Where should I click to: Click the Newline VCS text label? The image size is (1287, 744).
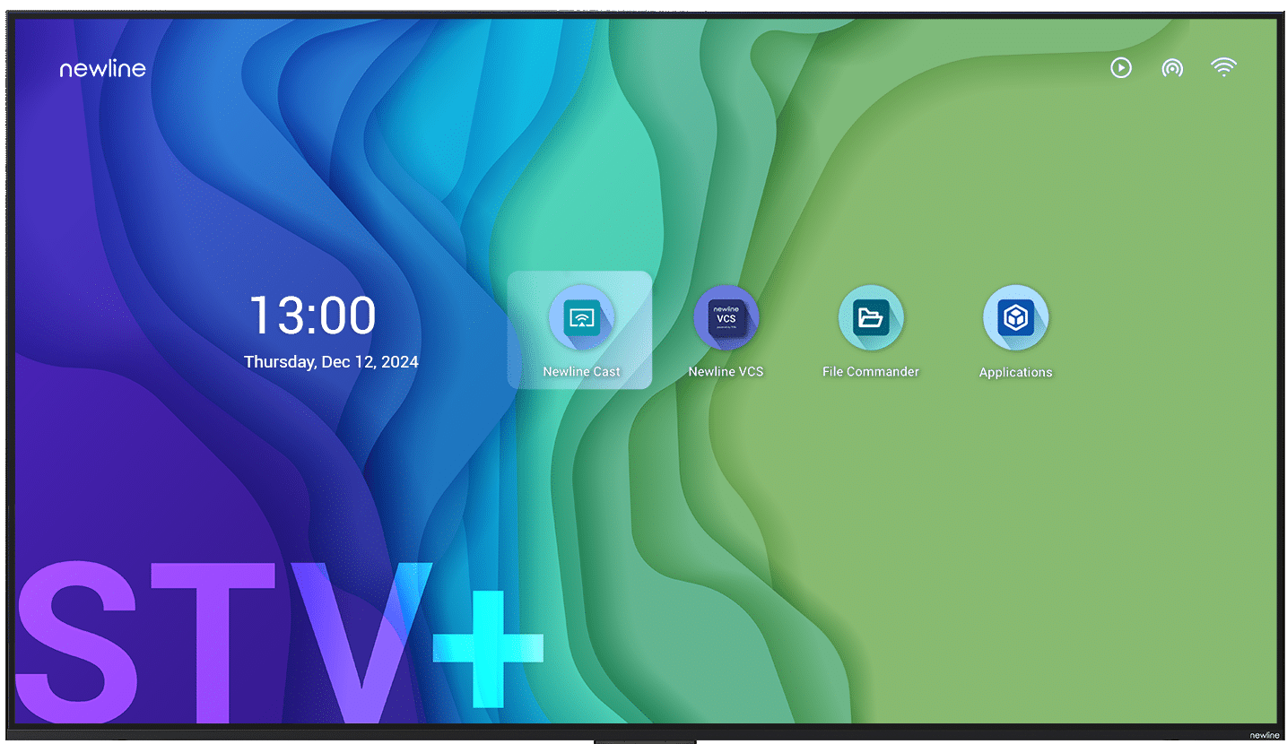click(726, 371)
